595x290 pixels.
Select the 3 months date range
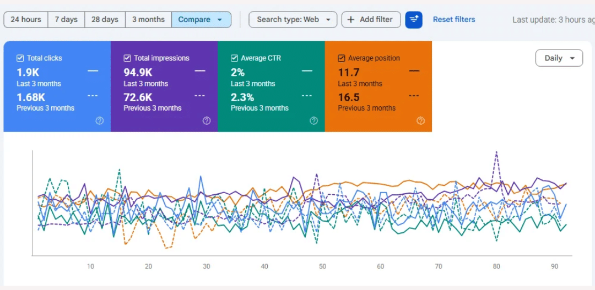[x=148, y=19]
